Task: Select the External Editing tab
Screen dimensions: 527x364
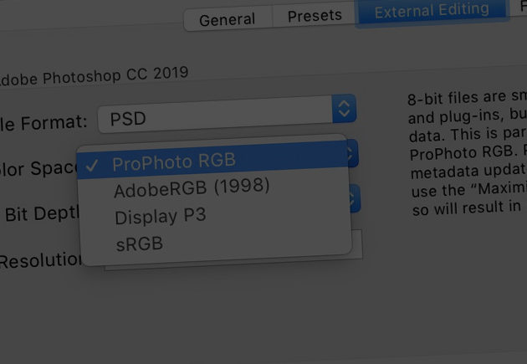Action: click(x=432, y=11)
